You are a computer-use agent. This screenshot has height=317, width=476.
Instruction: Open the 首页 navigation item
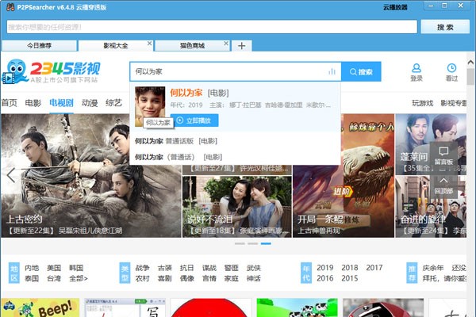tap(9, 103)
